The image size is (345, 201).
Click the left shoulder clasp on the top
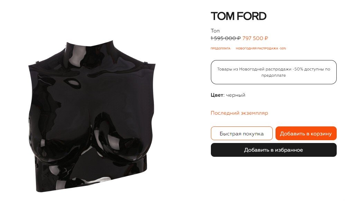coord(38,61)
